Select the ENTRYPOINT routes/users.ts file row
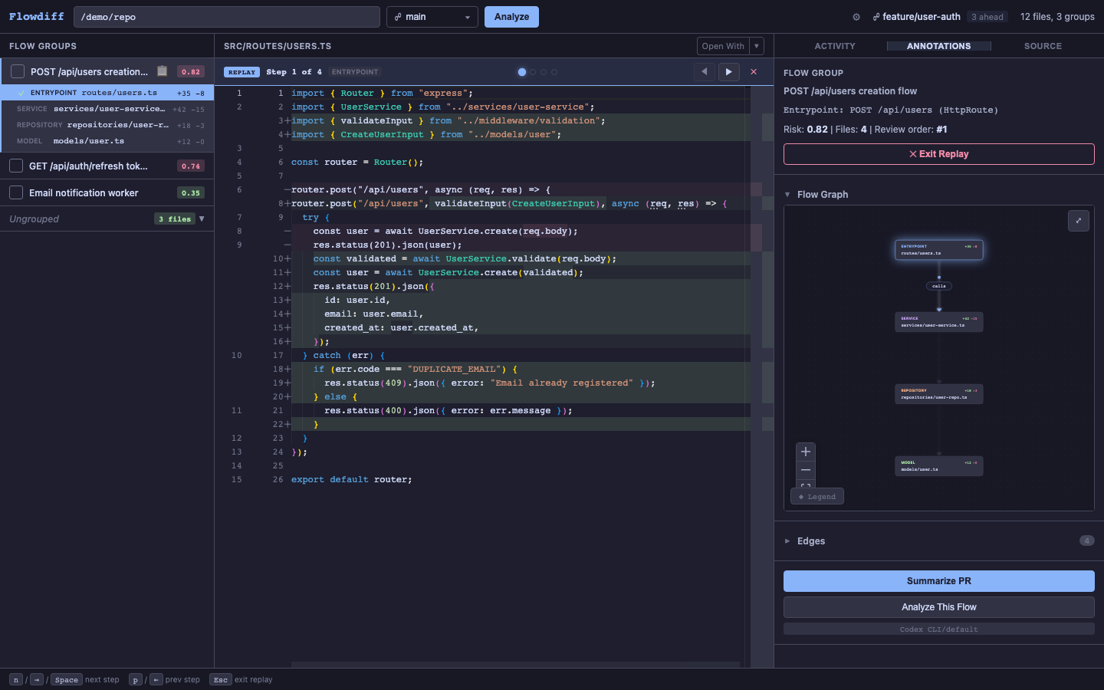Screen dimensions: 1104x690 click(107, 93)
